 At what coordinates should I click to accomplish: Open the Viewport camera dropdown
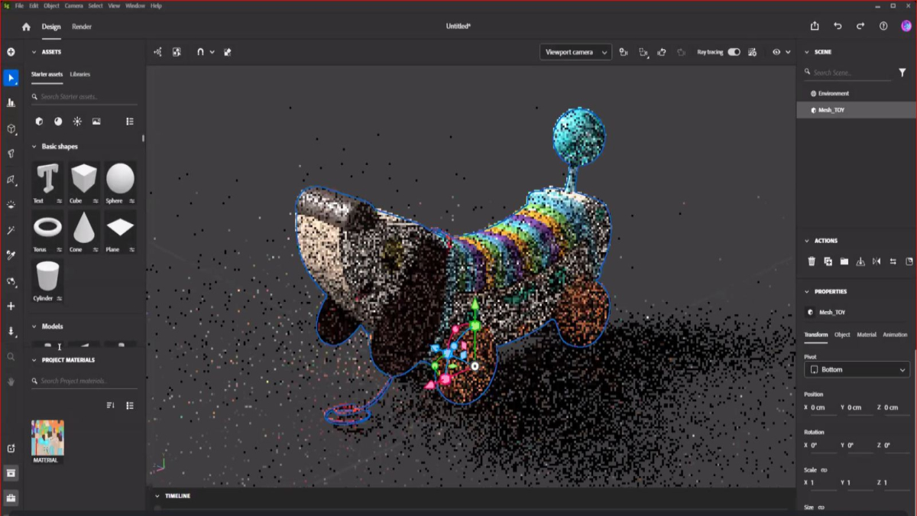pos(575,52)
